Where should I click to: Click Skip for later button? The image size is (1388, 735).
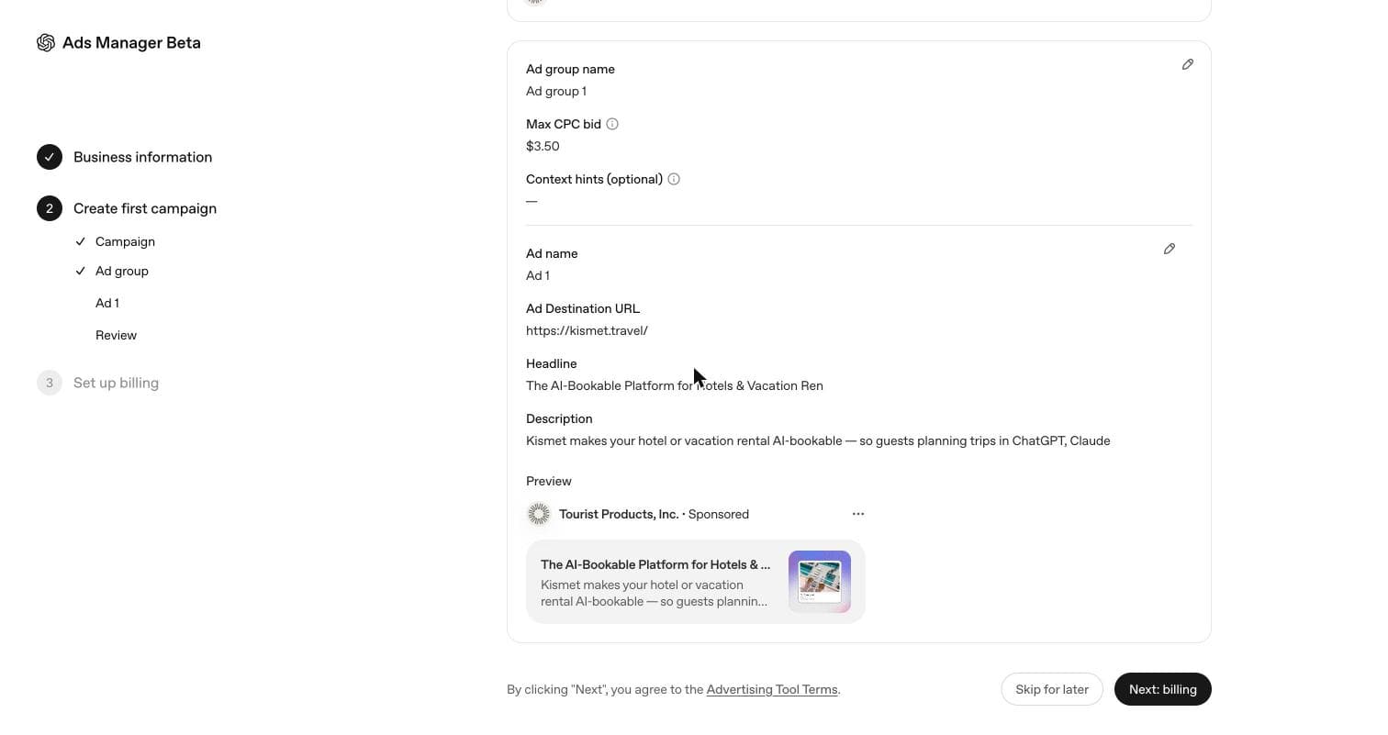[1052, 689]
